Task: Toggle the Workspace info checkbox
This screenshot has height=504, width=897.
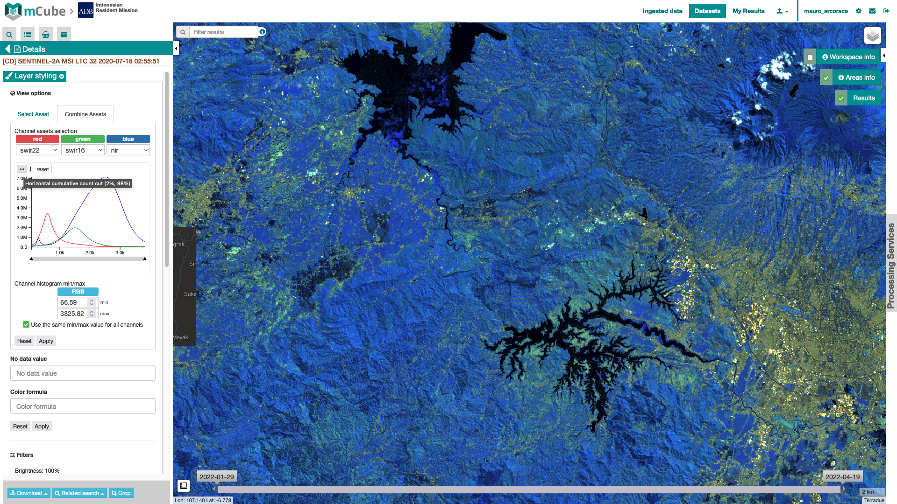Action: click(810, 57)
